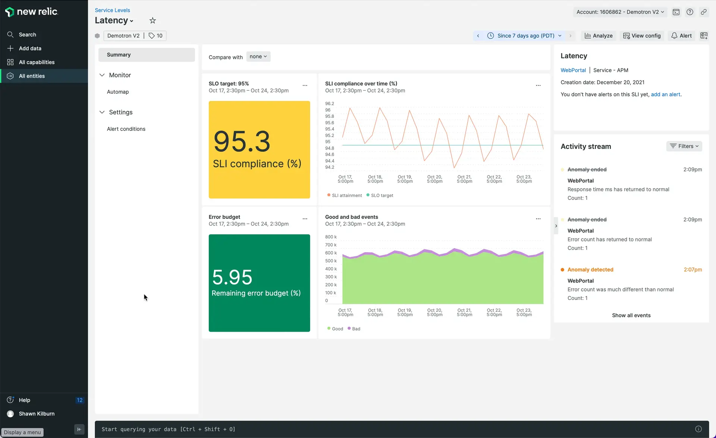Viewport: 716px width, 438px height.
Task: Collapse the left navigation sidebar
Action: click(x=79, y=429)
